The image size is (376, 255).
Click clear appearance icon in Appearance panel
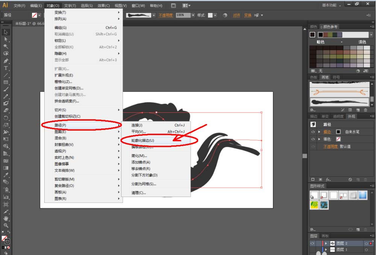tap(350, 179)
